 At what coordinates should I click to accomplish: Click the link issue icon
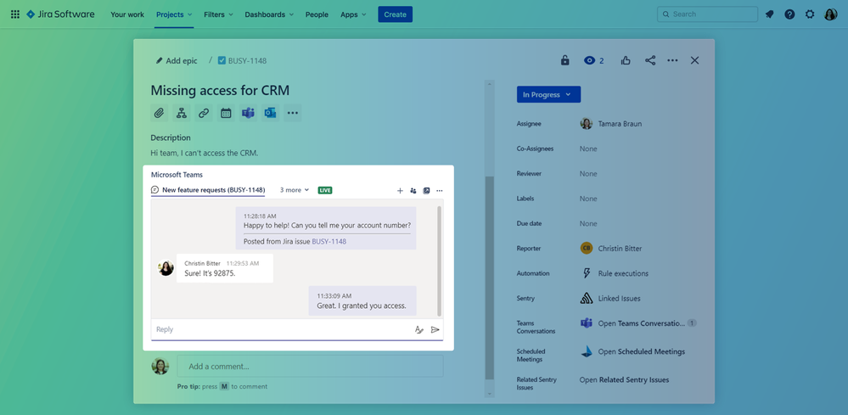pyautogui.click(x=204, y=113)
